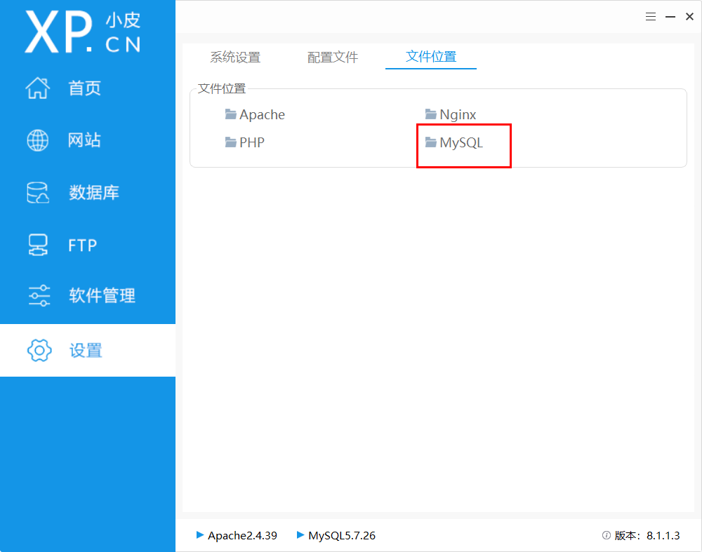Open 网站 section in sidebar
The width and height of the screenshot is (702, 552).
(x=85, y=140)
